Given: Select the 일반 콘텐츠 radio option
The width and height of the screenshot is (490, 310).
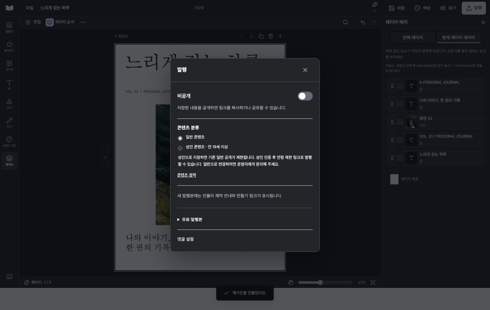Looking at the screenshot, I should 180,138.
